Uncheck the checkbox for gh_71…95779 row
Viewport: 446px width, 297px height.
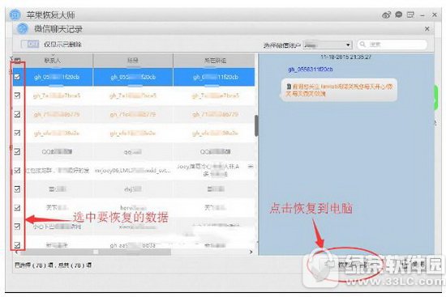(17, 114)
